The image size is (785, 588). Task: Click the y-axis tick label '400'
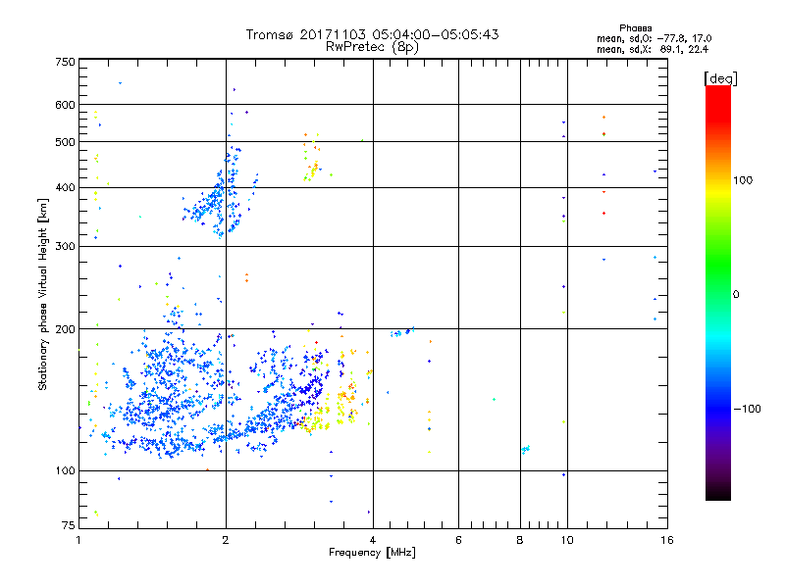tap(65, 188)
